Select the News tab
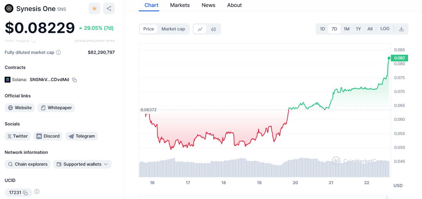The image size is (422, 199). 209,5
